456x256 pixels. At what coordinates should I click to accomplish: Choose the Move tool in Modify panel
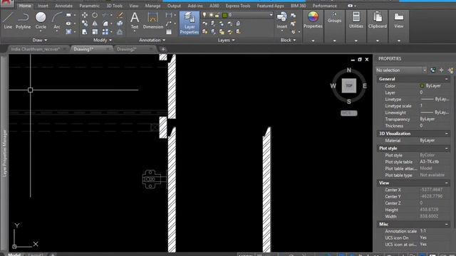(85, 15)
